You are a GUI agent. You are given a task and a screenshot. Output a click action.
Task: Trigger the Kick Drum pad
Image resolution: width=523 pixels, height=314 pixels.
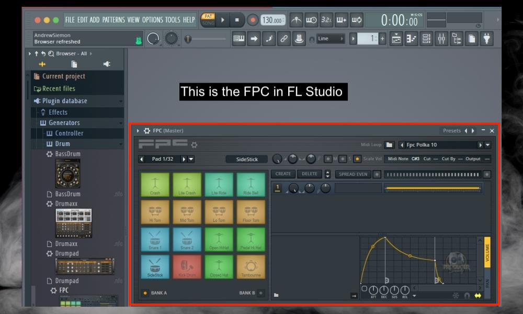(187, 267)
